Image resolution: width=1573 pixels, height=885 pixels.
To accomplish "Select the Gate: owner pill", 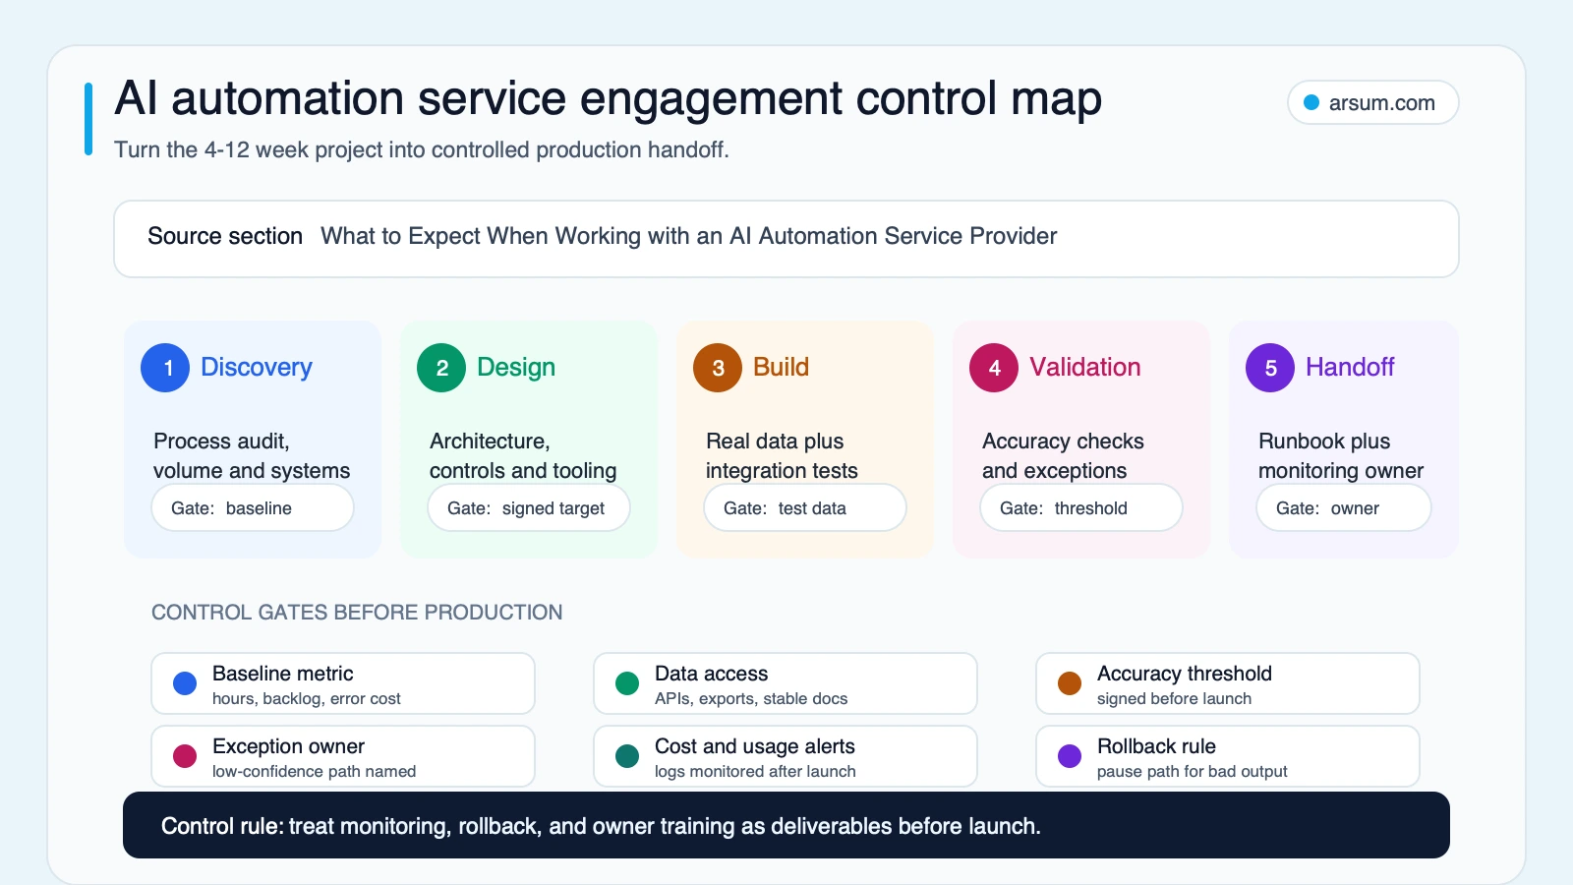I will [1344, 508].
